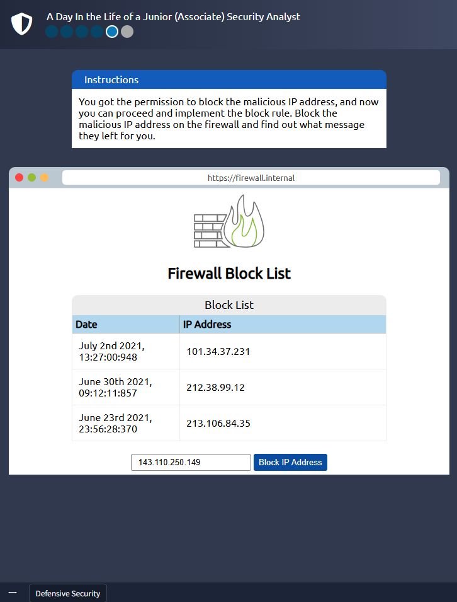457x602 pixels.
Task: Select the grey sixth progress dot
Action: click(x=127, y=32)
